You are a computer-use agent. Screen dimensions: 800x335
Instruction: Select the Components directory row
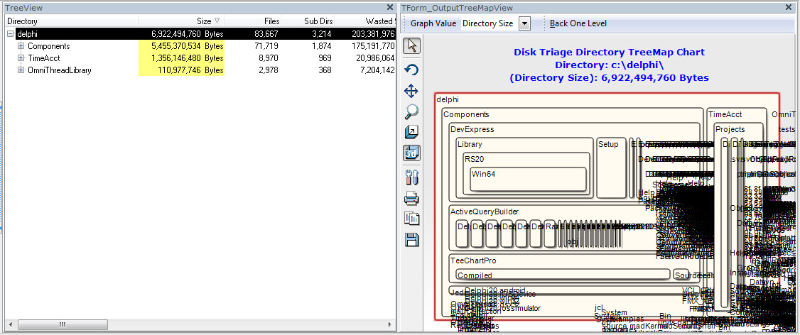click(200, 46)
